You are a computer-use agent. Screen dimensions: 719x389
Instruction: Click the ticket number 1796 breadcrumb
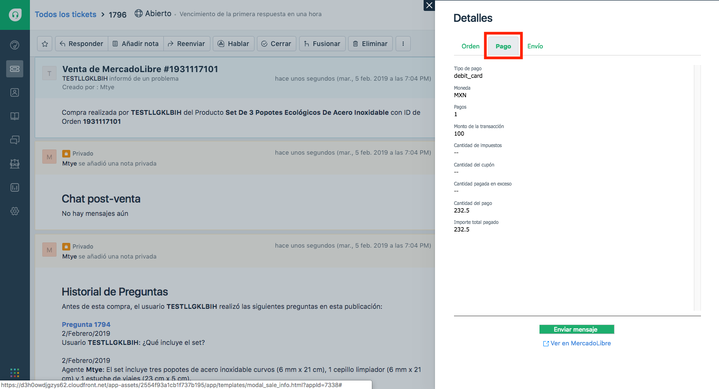coord(118,15)
